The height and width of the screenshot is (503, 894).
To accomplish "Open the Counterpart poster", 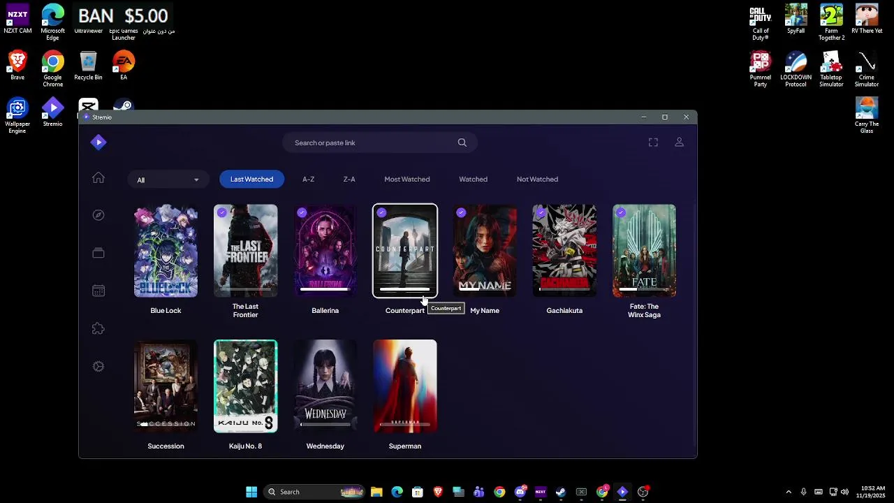I will 405,251.
